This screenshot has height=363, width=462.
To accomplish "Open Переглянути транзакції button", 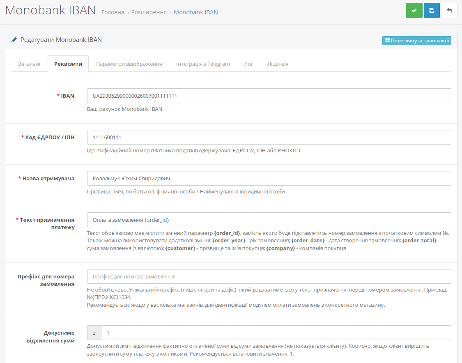I will click(x=417, y=41).
